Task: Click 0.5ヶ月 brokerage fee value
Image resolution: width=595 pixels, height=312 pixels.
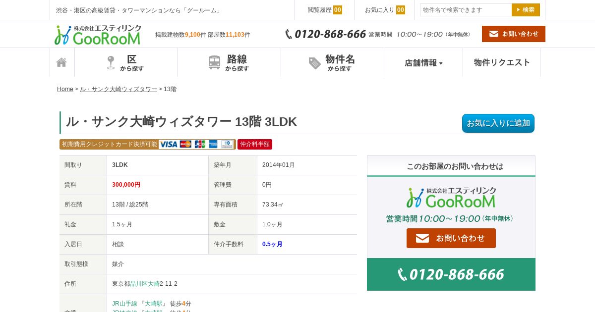Action: [272, 244]
